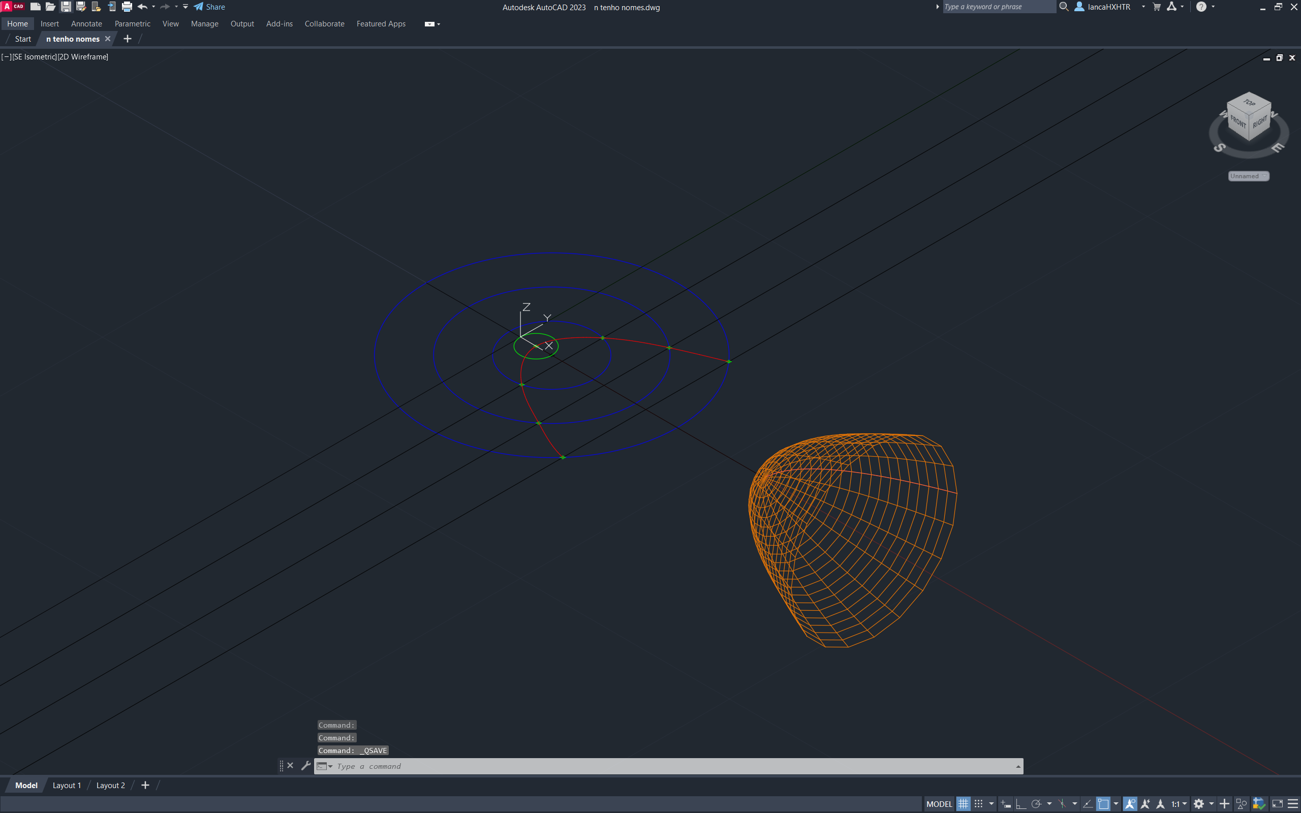Open the Unnamed UCS dropdown under ViewCube
The width and height of the screenshot is (1301, 813).
pos(1248,176)
